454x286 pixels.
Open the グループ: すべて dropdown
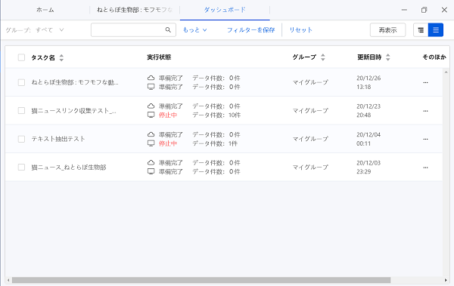[x=35, y=29]
